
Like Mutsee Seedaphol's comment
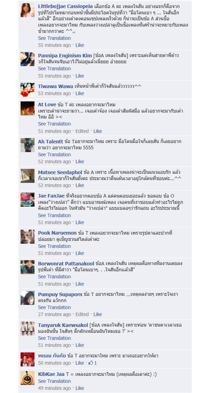click(x=80, y=185)
